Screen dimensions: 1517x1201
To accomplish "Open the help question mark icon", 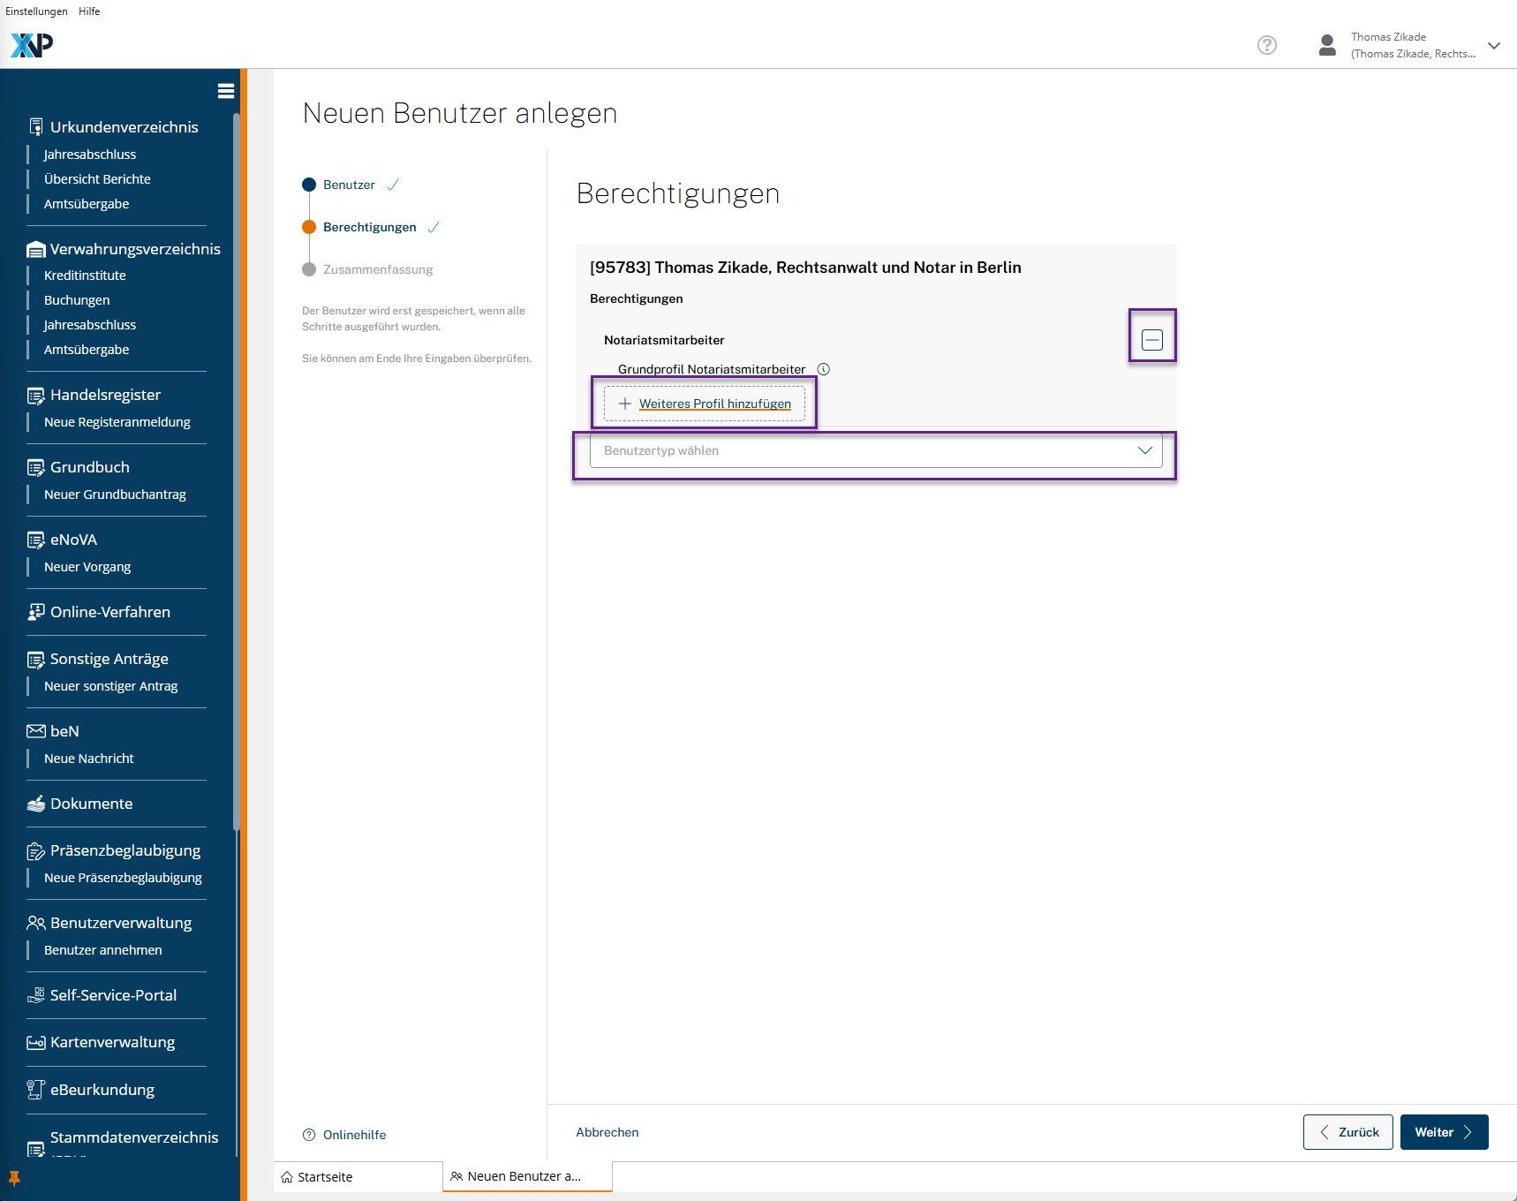I will tap(1266, 45).
